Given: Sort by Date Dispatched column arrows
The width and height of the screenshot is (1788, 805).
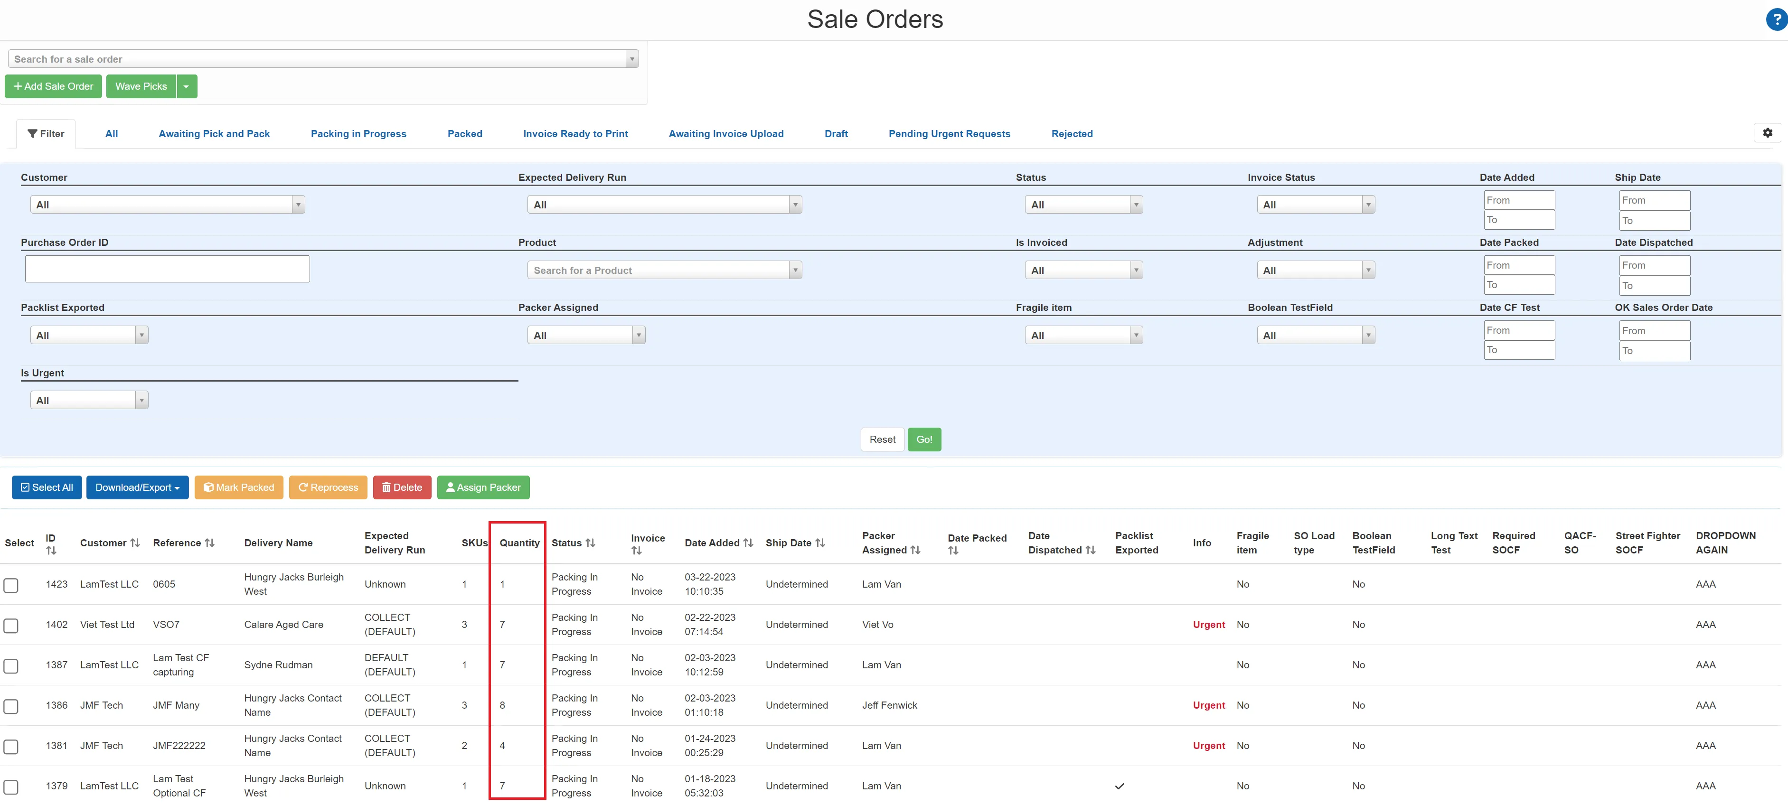Looking at the screenshot, I should [1091, 550].
